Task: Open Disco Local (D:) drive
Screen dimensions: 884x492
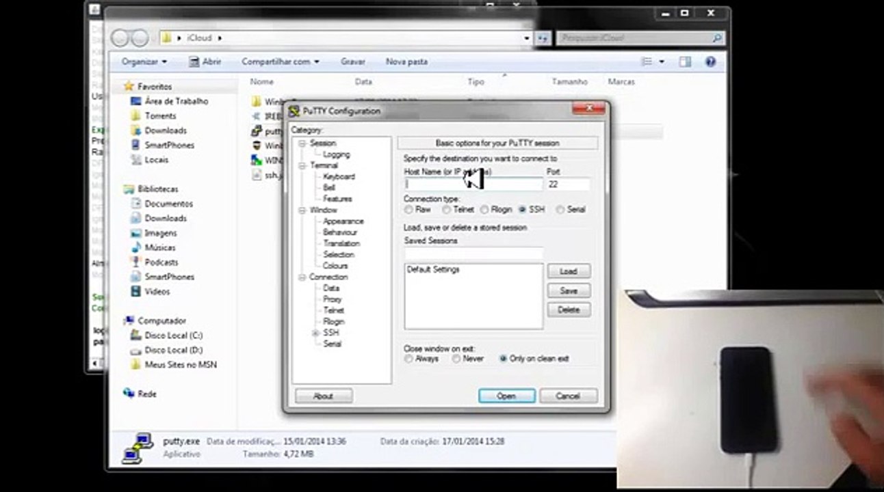Action: click(173, 350)
